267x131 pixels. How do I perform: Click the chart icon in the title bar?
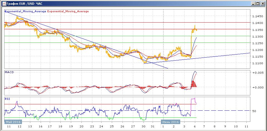pos(3,4)
